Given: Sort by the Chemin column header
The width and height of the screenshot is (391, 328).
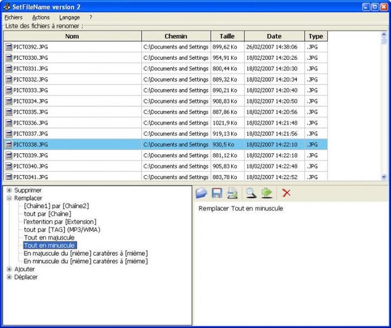Looking at the screenshot, I should point(176,36).
